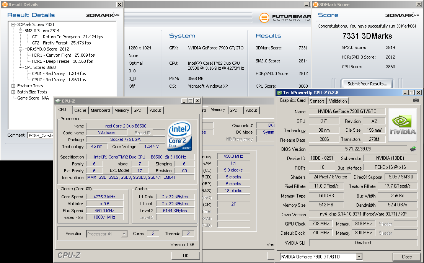Expand the Batch Size Tests tree node

coord(13,92)
